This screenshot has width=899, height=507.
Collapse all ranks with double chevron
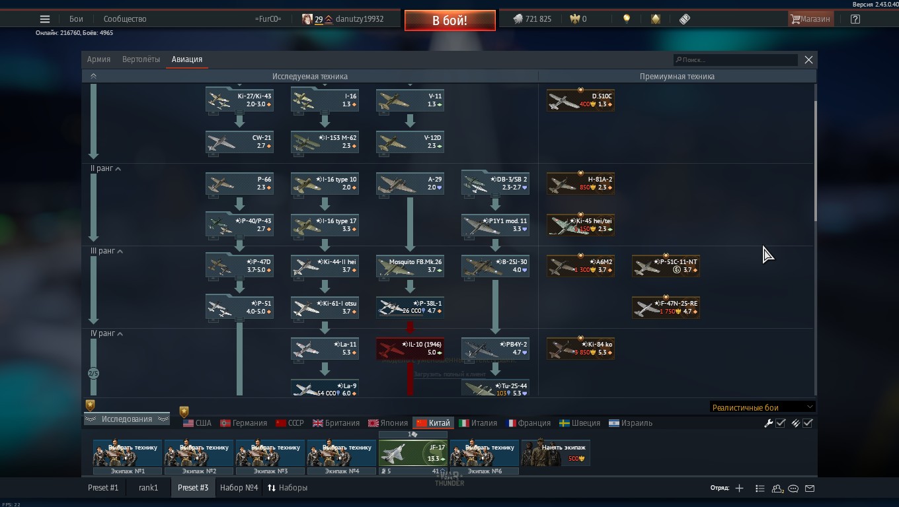pos(93,76)
